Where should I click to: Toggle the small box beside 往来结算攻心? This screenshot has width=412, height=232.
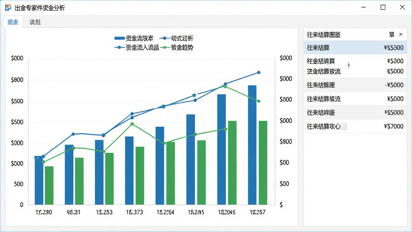[x=344, y=126]
